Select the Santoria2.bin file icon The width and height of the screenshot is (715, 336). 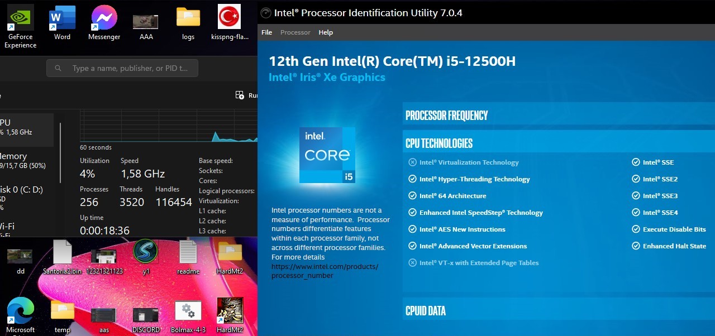(x=63, y=252)
